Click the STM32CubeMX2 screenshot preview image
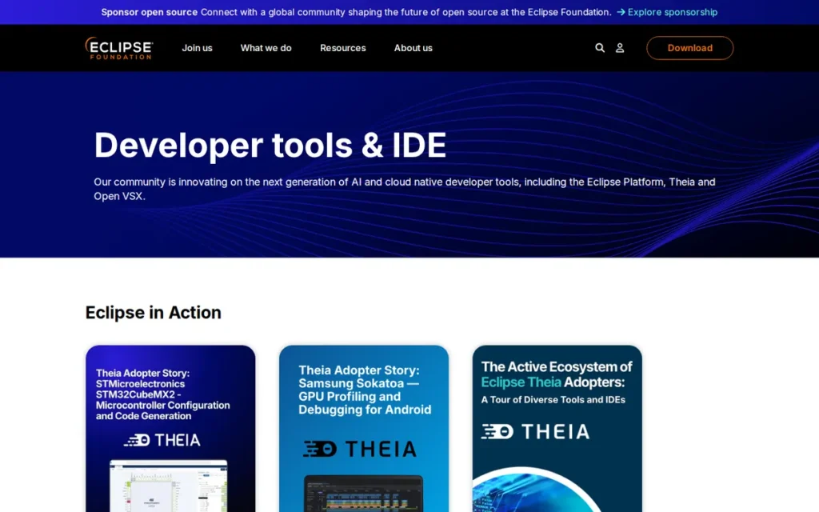Screen dimensions: 819x512 click(168, 486)
